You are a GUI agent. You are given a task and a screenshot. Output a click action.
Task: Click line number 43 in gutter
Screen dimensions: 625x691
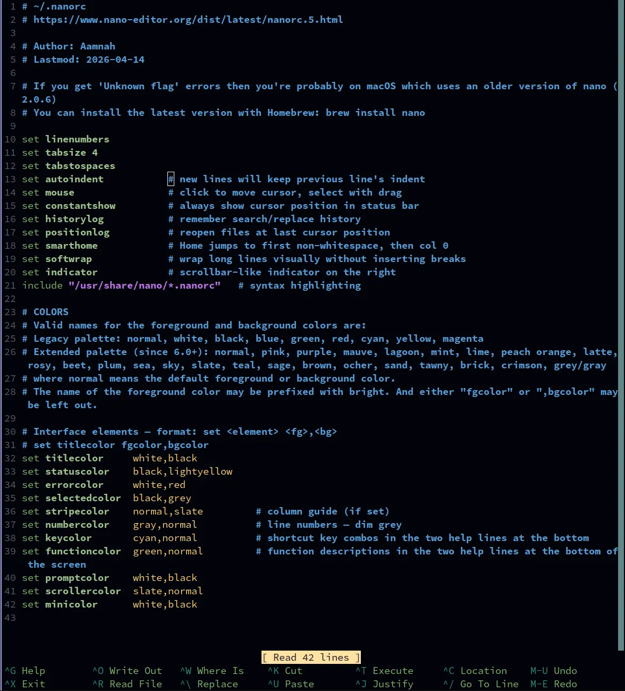(10, 618)
